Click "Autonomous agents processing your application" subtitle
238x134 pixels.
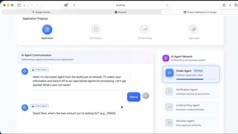[x=47, y=60]
